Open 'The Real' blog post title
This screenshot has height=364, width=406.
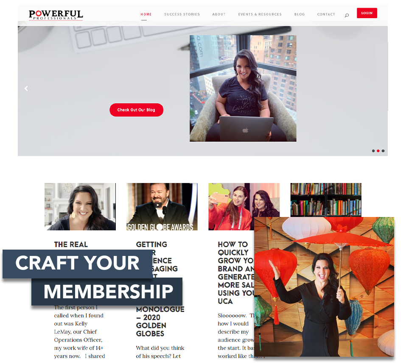[71, 245]
